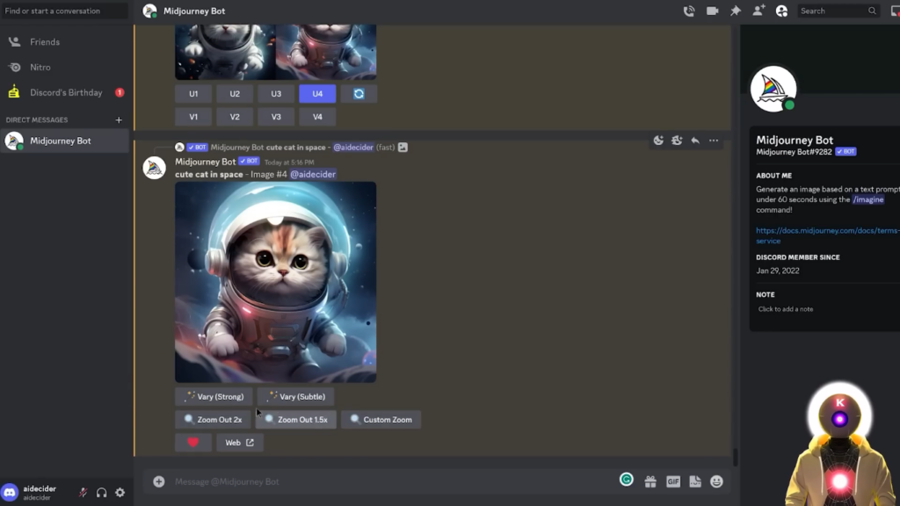Open the sticker picker icon

point(694,481)
